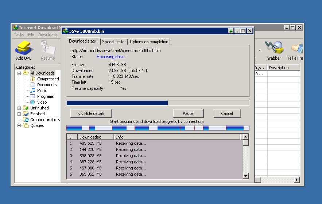Click the Hide details button
The image size is (322, 204).
pos(91,113)
